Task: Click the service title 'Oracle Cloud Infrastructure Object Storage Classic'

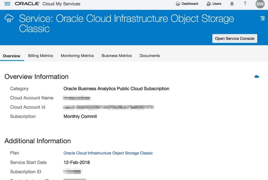Action: click(126, 24)
